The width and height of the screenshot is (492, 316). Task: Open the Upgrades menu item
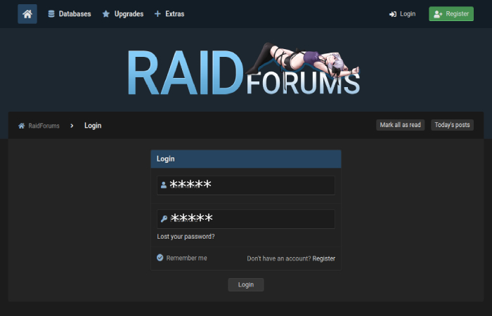[x=123, y=14]
